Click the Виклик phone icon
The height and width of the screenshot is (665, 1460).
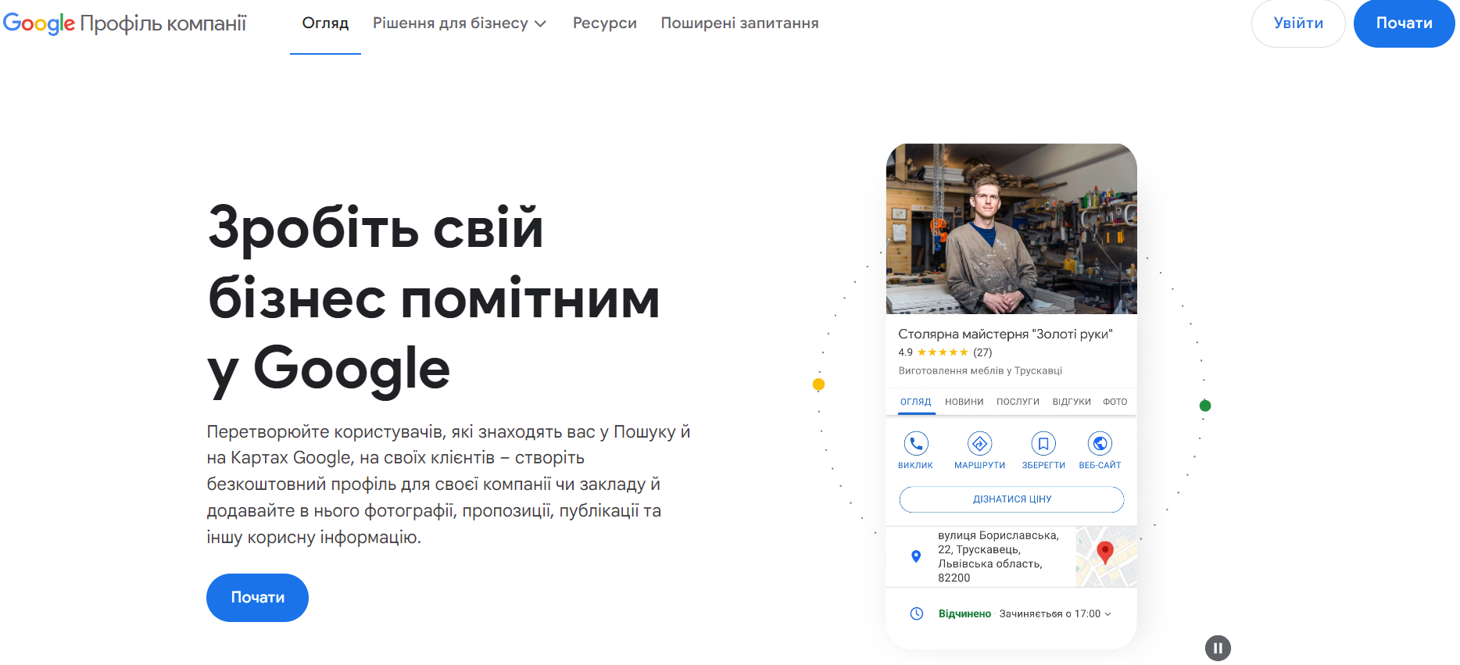(916, 444)
